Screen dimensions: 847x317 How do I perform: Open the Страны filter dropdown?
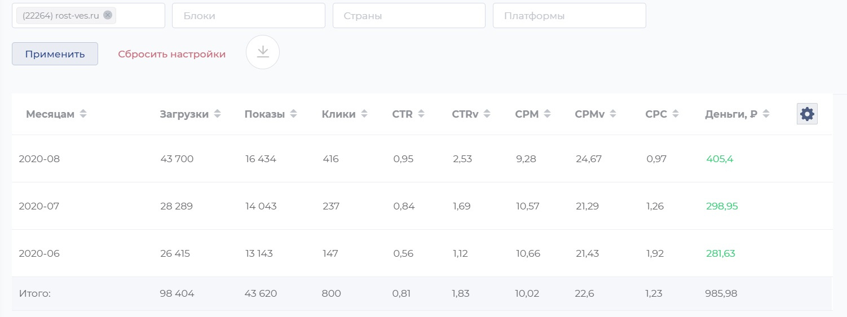tap(409, 16)
